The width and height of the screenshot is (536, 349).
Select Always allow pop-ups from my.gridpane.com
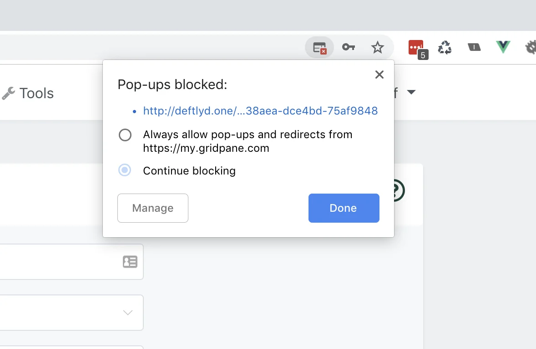tap(125, 135)
